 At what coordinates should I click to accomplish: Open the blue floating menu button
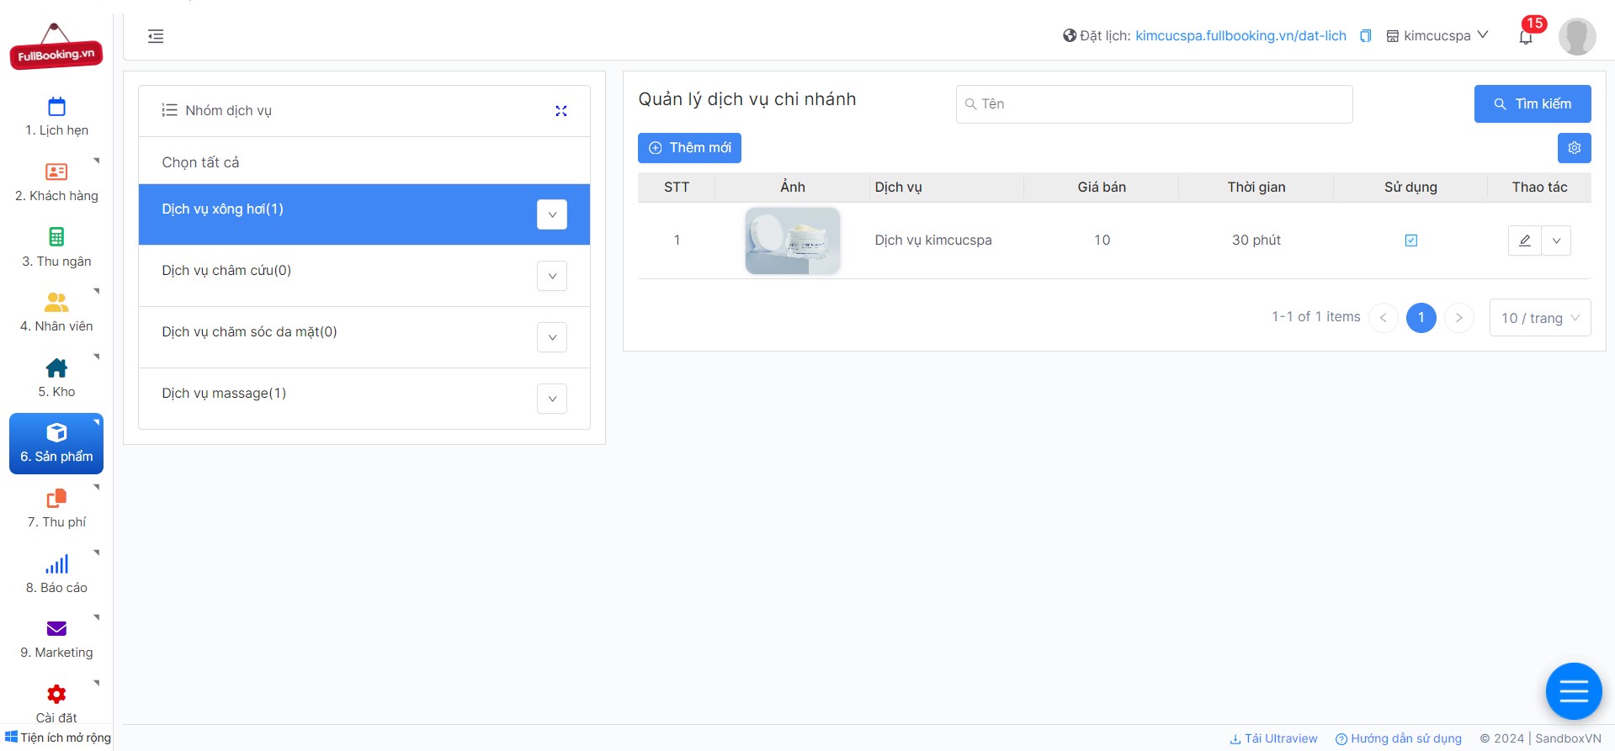1574,691
